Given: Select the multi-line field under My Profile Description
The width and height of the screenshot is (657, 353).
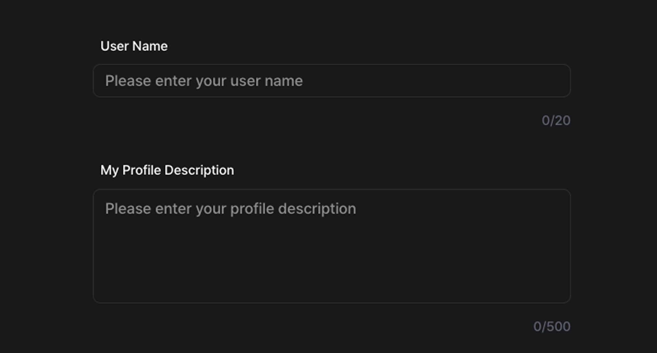Looking at the screenshot, I should pos(332,246).
